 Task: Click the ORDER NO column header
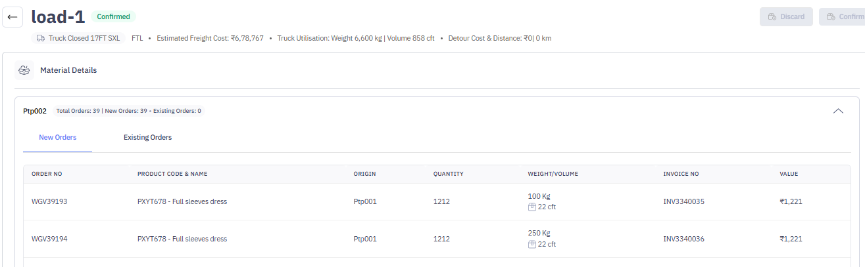[x=47, y=174]
